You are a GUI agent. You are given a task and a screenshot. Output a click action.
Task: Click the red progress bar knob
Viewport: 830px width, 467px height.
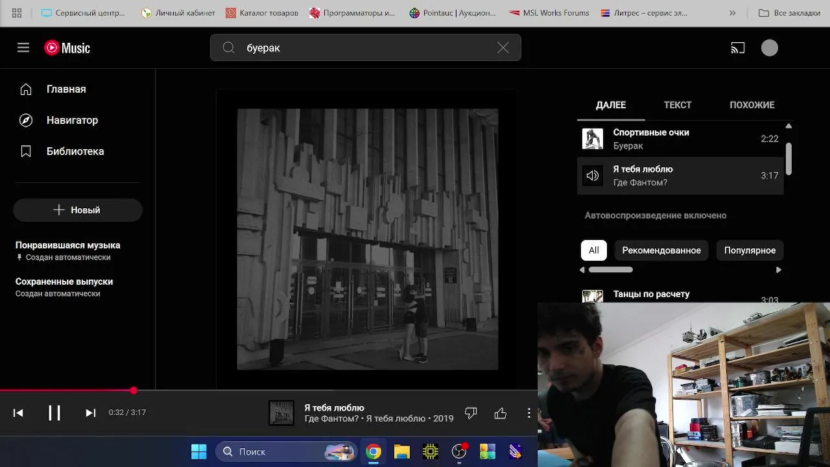point(134,390)
